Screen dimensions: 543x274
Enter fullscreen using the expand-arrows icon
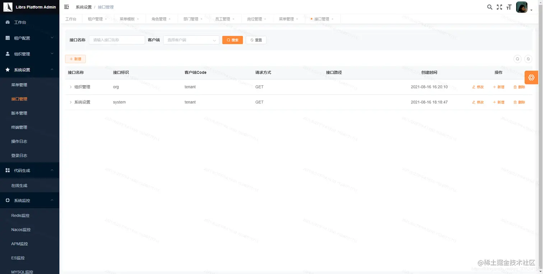click(500, 7)
